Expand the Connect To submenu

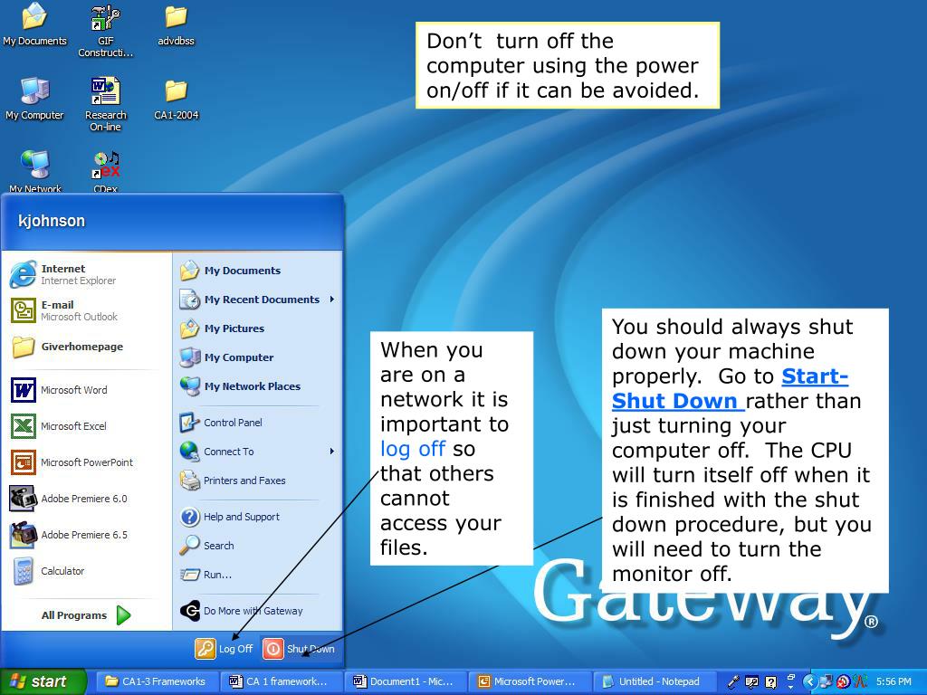click(257, 452)
